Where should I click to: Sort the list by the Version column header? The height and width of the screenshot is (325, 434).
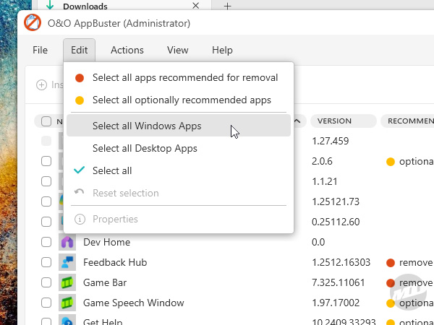pos(334,121)
